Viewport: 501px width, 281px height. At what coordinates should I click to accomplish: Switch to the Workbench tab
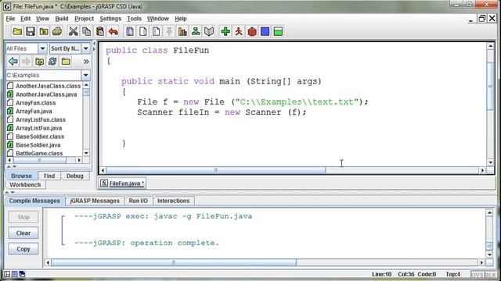pos(25,185)
